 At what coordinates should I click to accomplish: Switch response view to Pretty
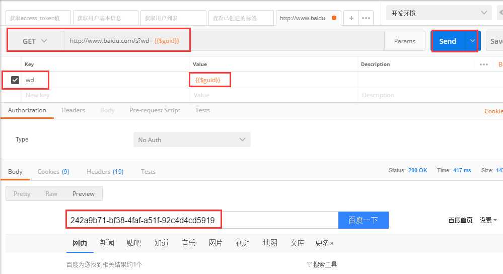click(x=22, y=194)
